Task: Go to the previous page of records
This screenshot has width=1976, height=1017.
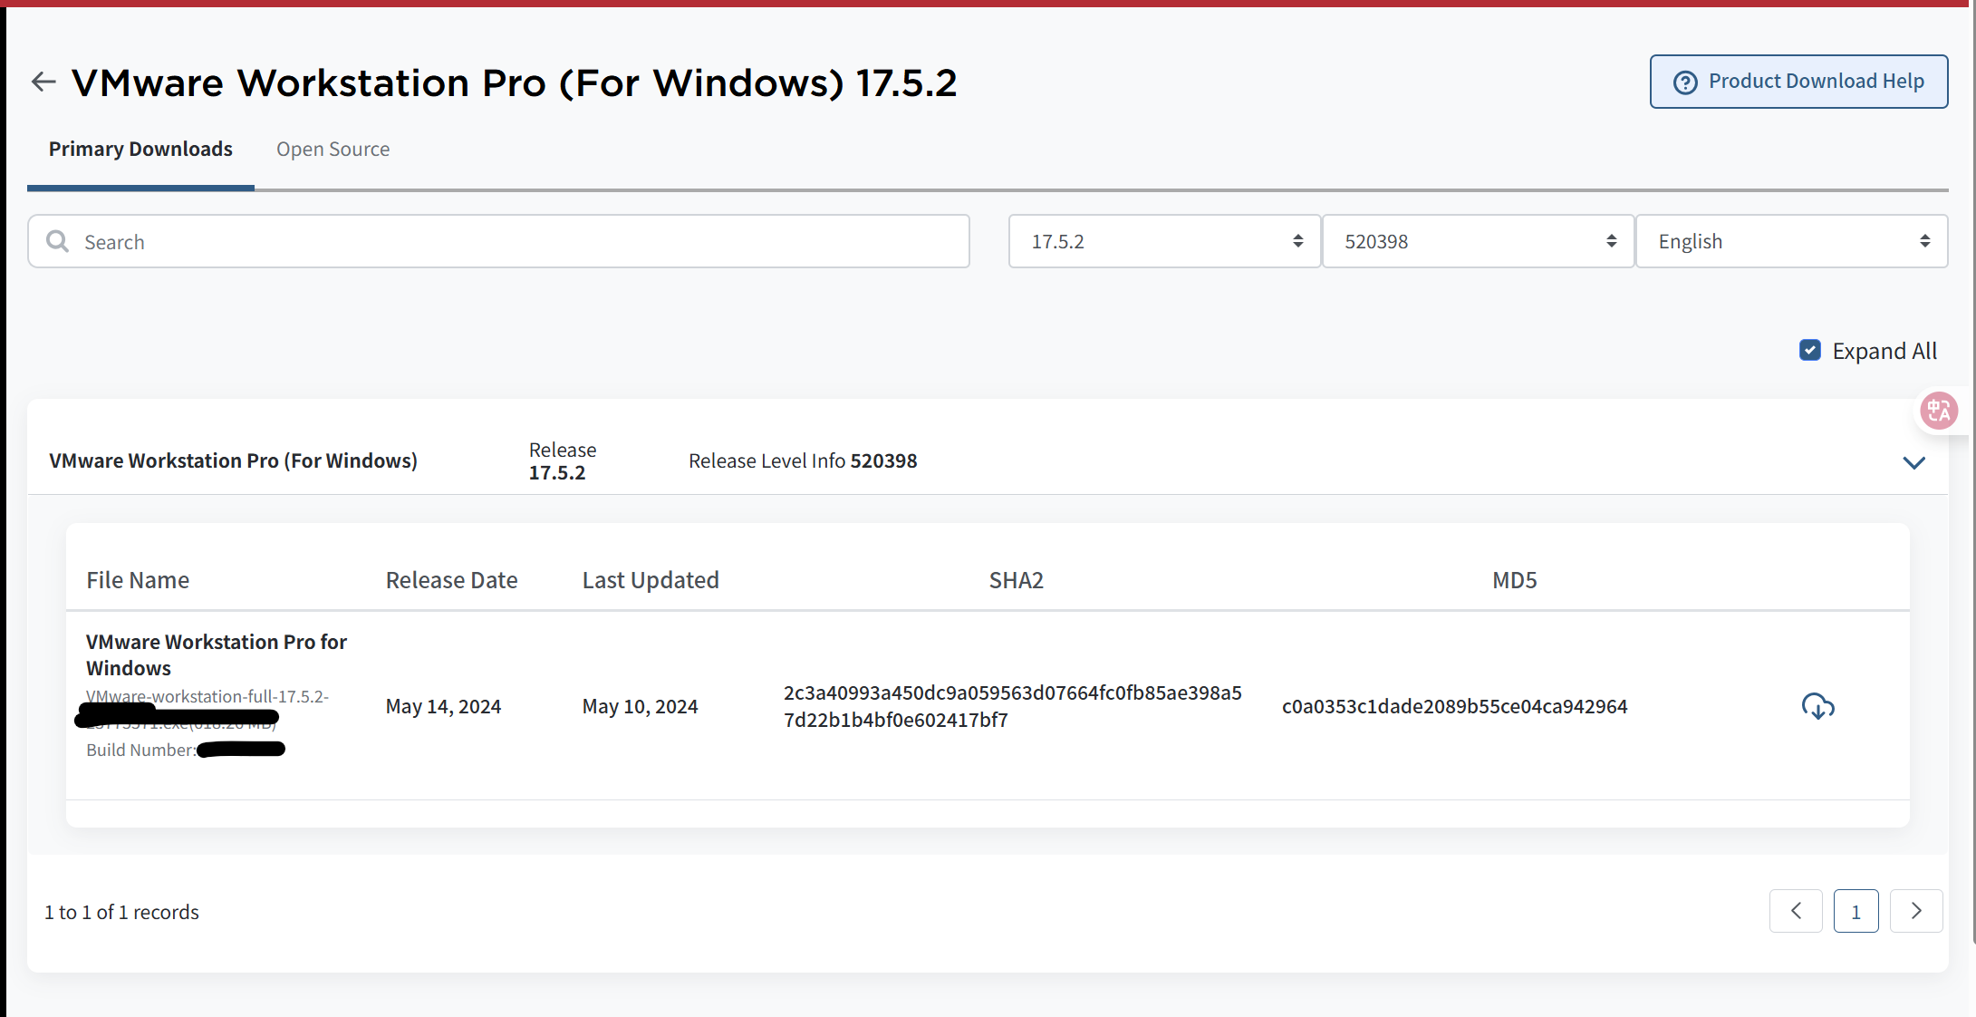Action: tap(1796, 911)
